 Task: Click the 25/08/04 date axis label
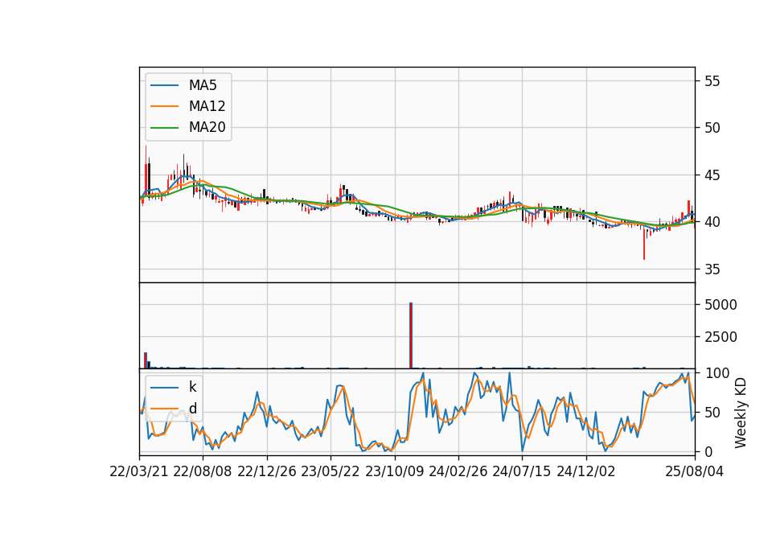pyautogui.click(x=695, y=471)
